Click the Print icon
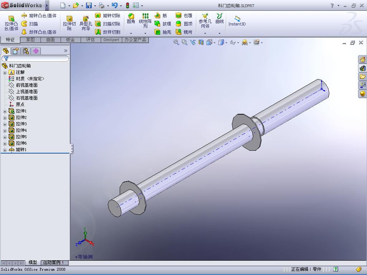The height and width of the screenshot is (275, 367). [x=101, y=5]
